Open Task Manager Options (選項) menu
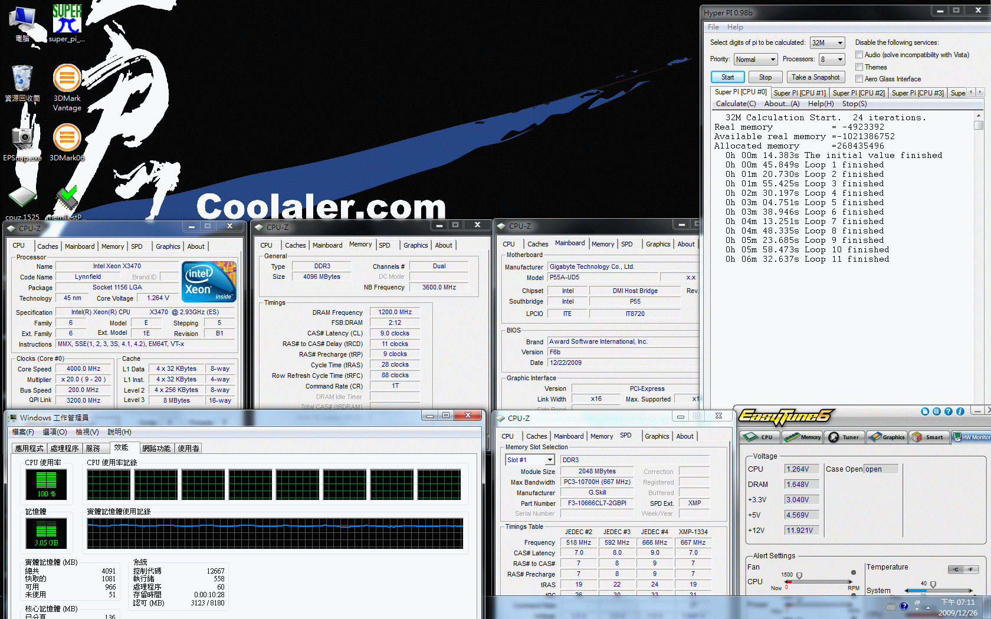The width and height of the screenshot is (991, 619). point(55,432)
